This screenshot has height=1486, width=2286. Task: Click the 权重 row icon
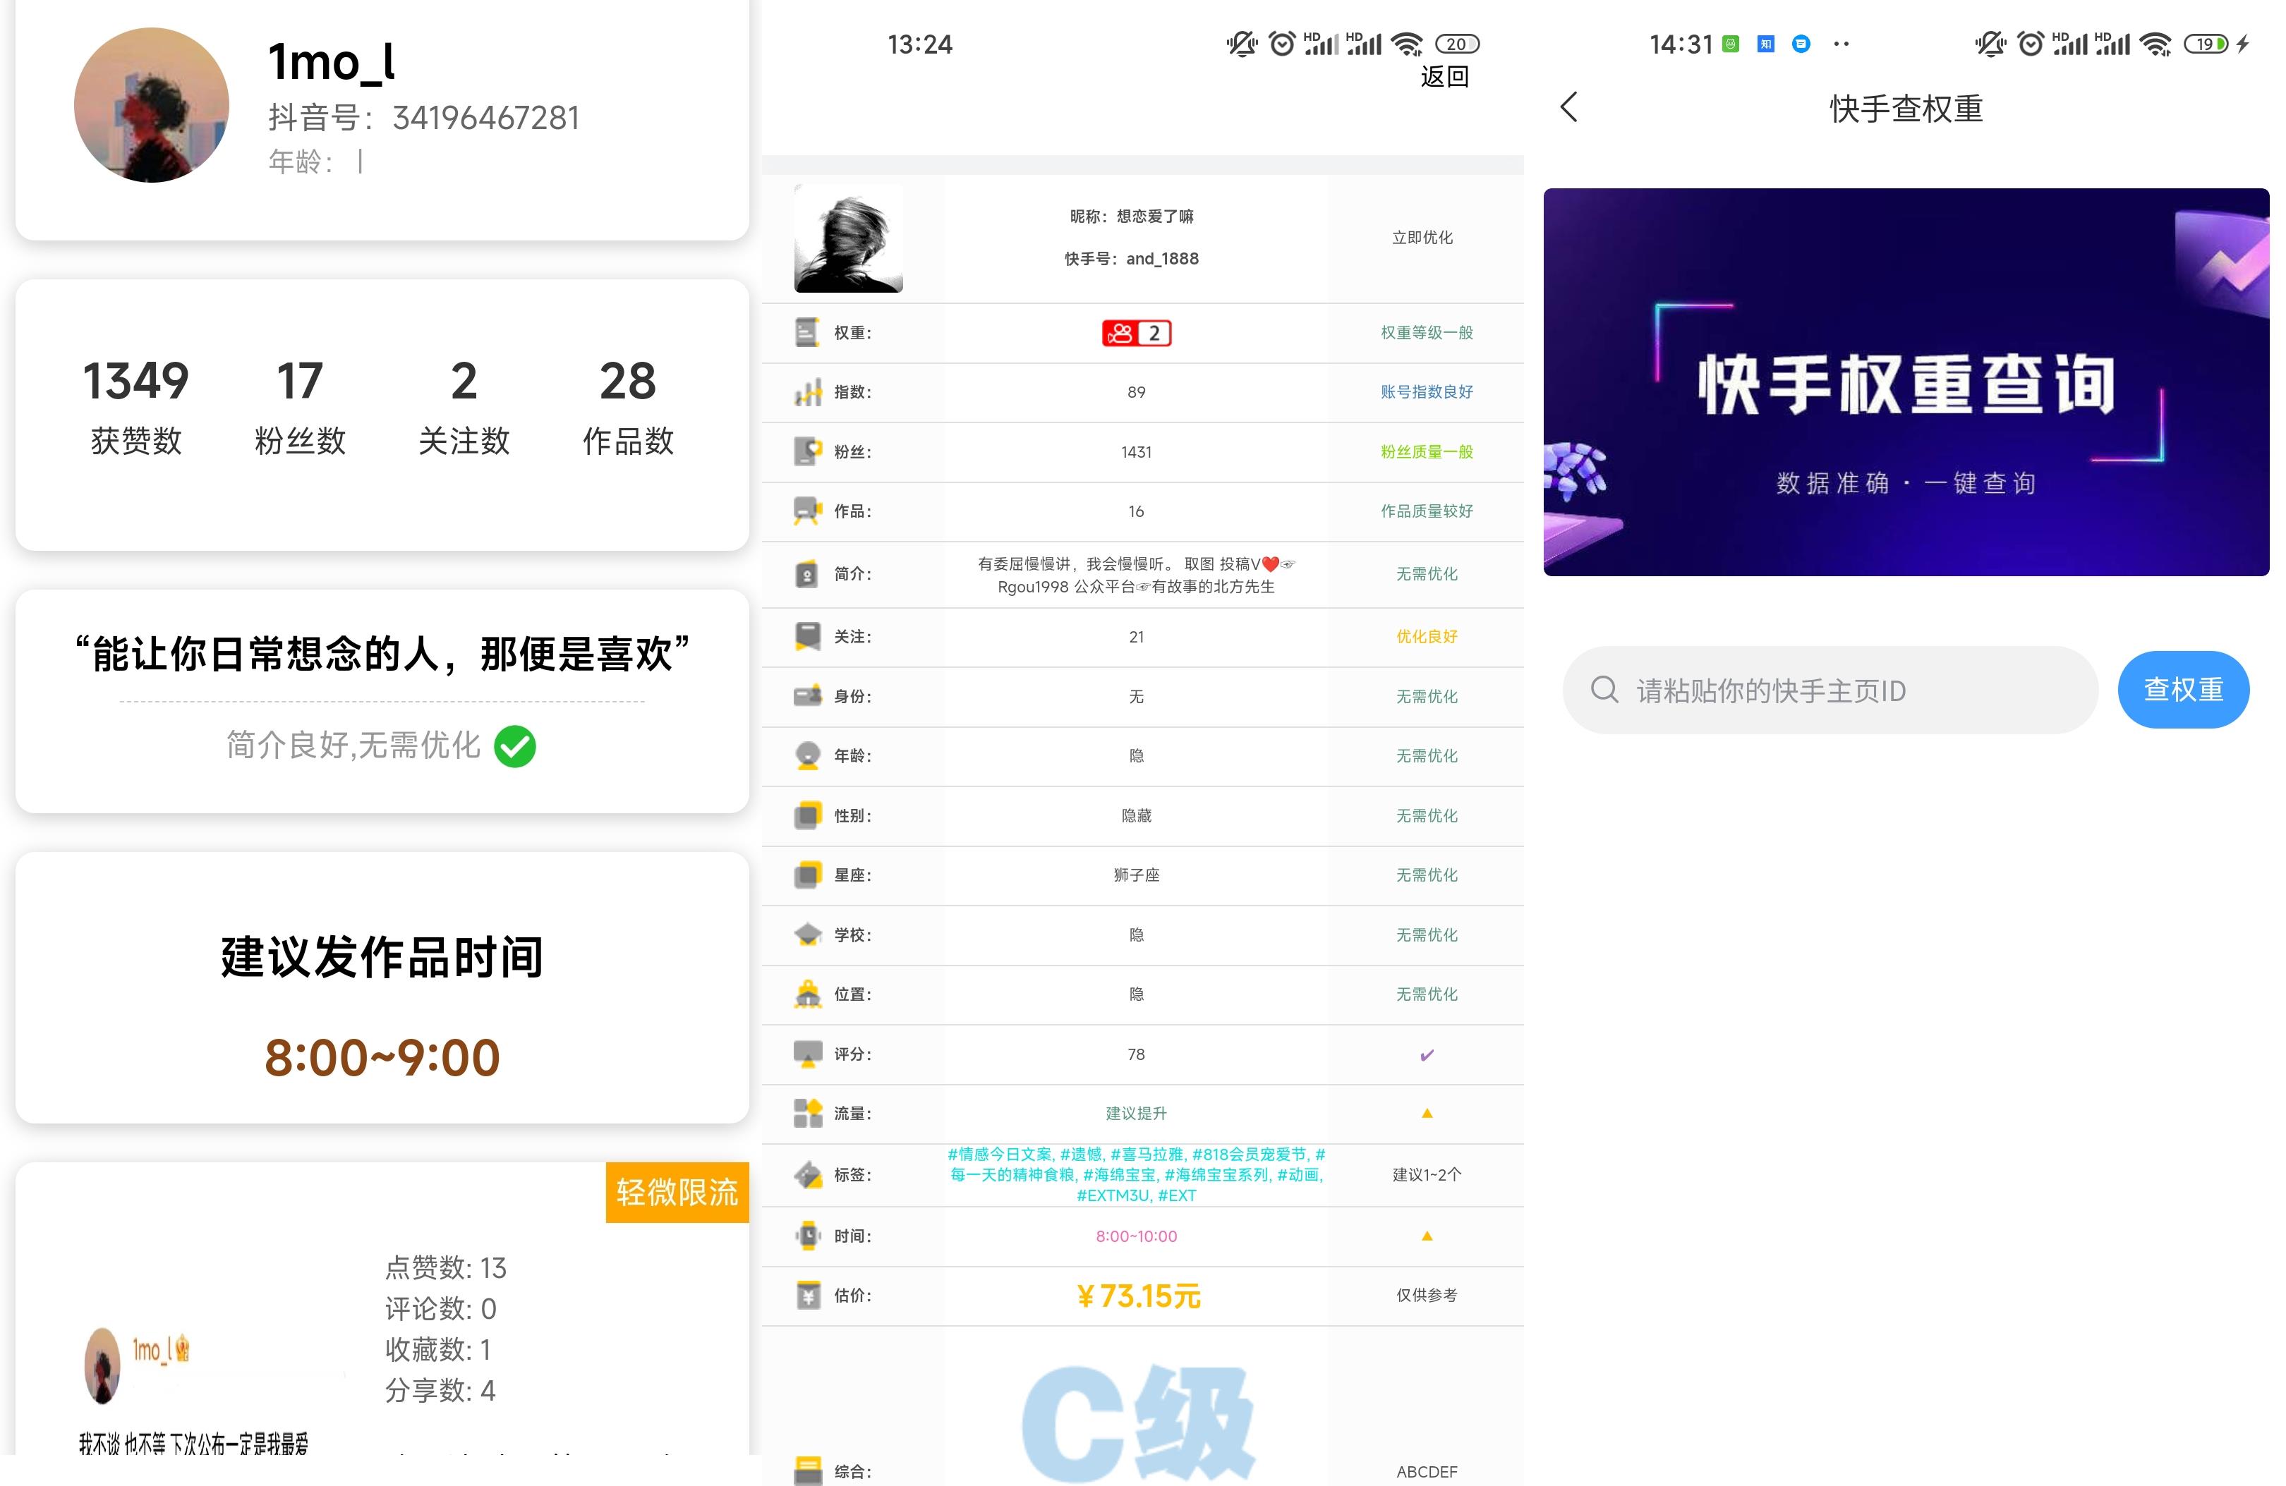tap(808, 333)
